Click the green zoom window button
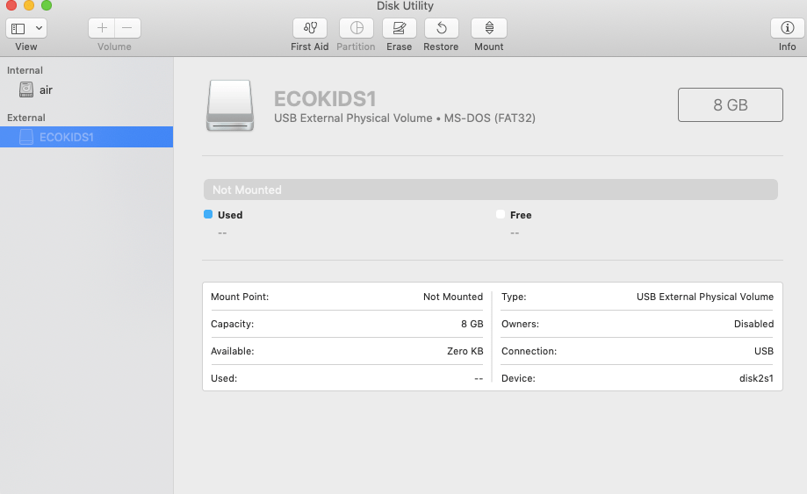The image size is (807, 494). (x=47, y=5)
